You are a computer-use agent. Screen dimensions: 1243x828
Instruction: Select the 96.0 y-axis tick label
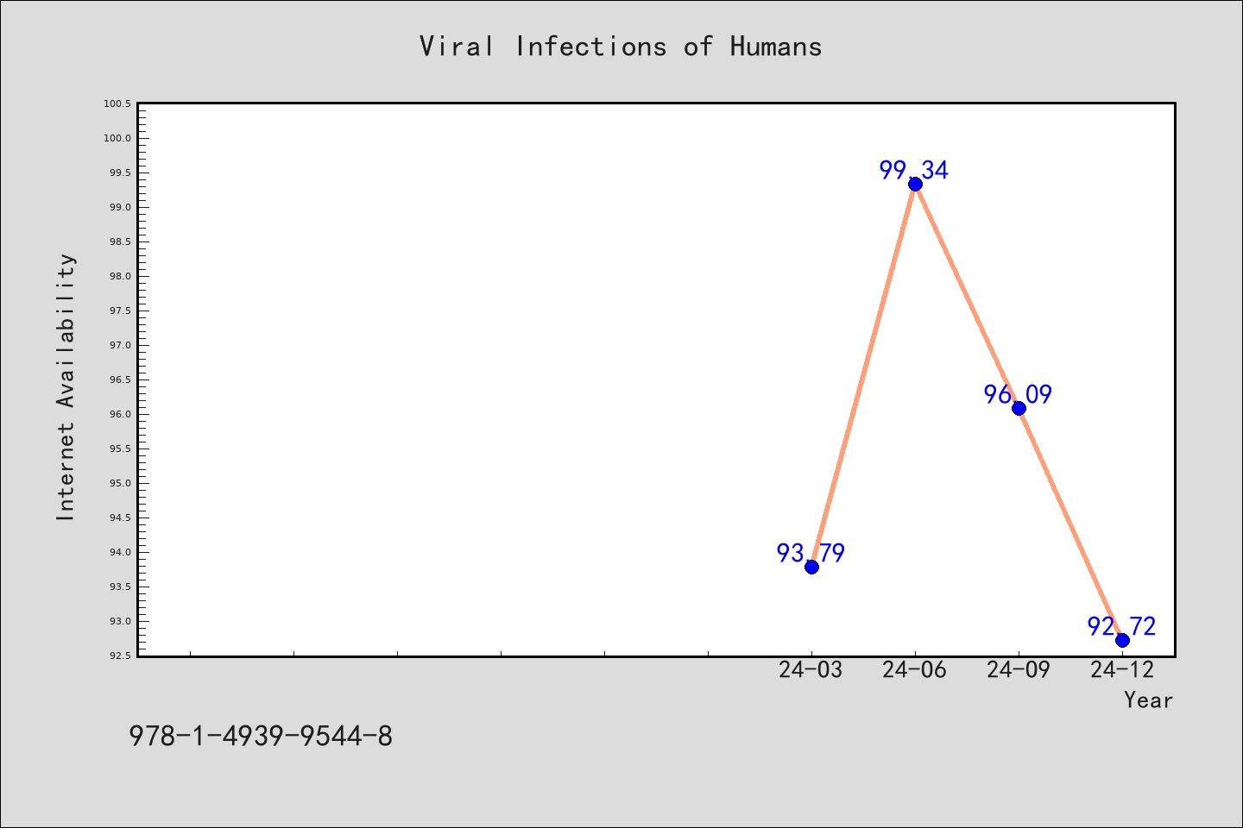(119, 414)
